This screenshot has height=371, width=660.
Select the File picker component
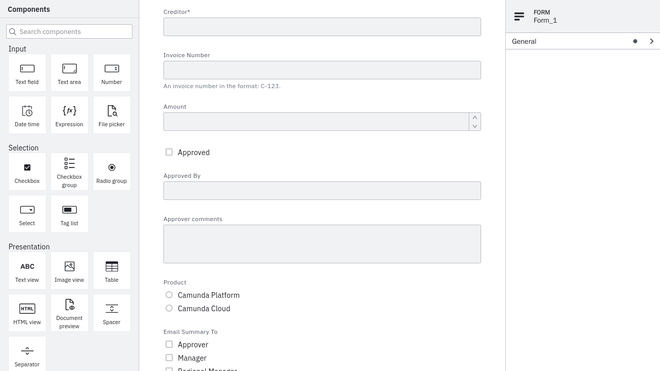(x=112, y=115)
